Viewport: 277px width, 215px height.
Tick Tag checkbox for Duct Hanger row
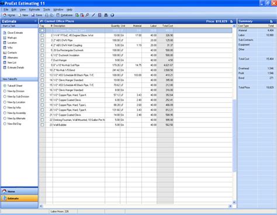tap(42, 60)
